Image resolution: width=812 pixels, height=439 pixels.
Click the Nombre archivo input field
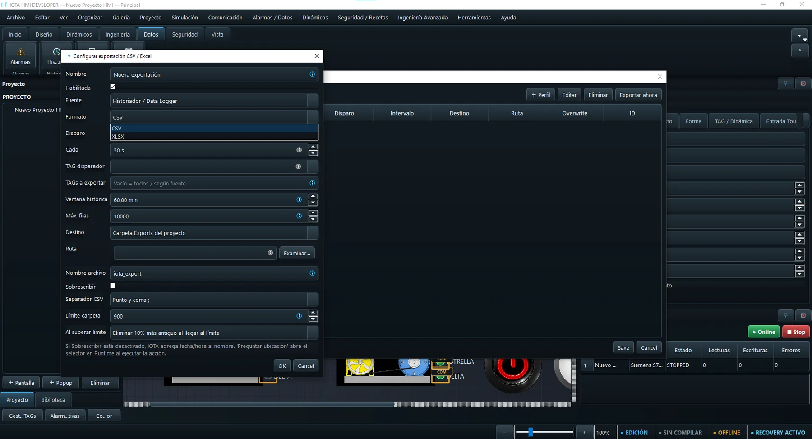[214, 273]
